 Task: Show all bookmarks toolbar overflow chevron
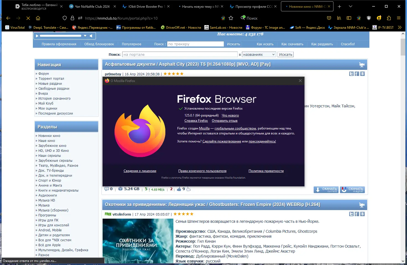point(400,27)
